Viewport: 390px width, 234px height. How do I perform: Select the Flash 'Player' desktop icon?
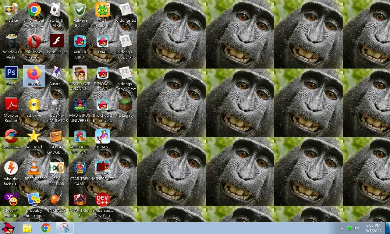coord(57,44)
